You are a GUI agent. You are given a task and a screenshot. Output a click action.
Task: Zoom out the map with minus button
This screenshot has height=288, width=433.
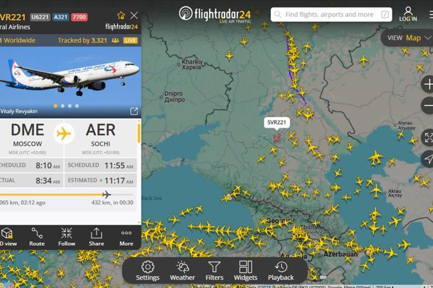428,105
